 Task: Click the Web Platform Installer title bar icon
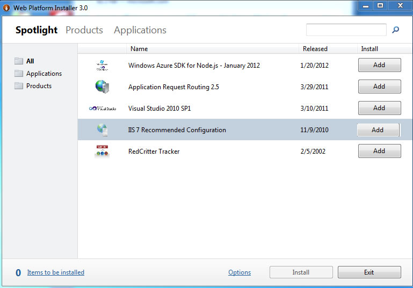(x=6, y=8)
